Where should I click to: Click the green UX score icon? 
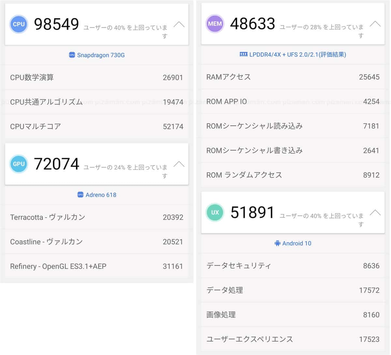click(215, 212)
